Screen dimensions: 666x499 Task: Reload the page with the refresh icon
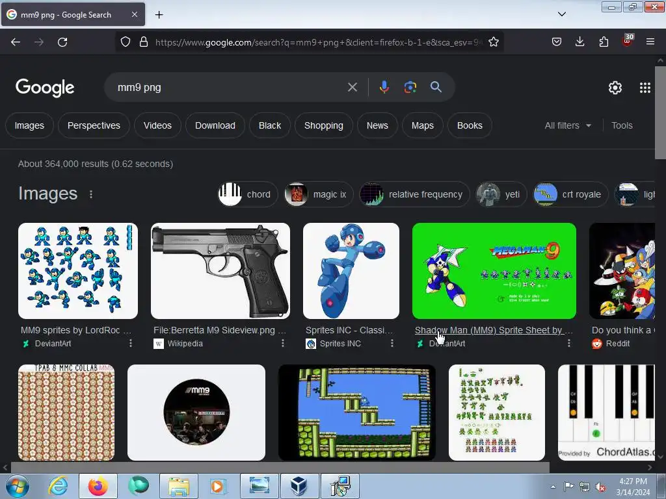(x=62, y=42)
